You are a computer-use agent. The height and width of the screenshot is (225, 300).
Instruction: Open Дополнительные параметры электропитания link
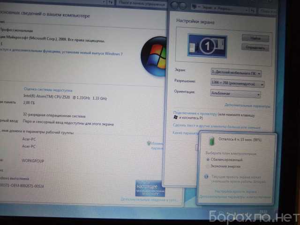click(x=235, y=197)
